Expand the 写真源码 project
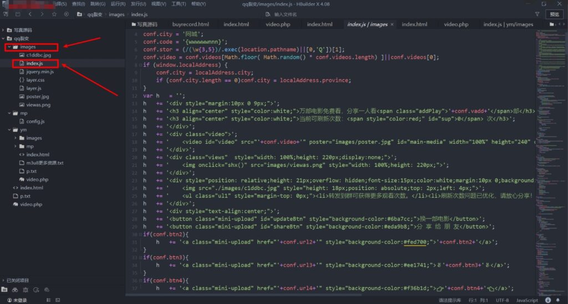Image resolution: width=568 pixels, height=304 pixels. click(3, 30)
